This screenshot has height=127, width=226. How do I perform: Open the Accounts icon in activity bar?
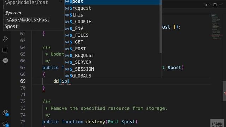tap(6, 113)
